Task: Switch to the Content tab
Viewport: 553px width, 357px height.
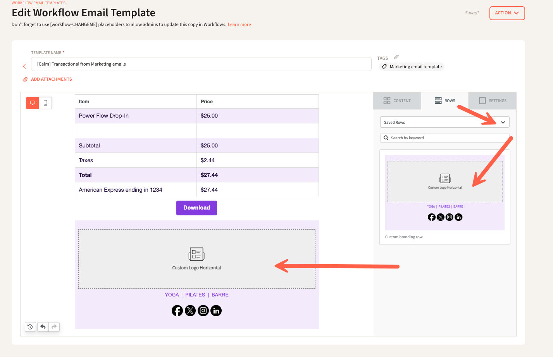Action: click(x=397, y=101)
